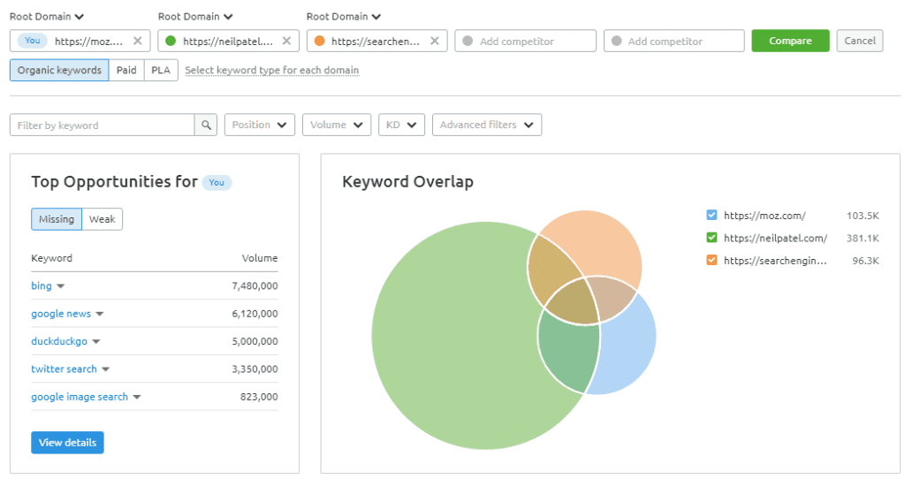Click the You badge beside Top Opportunities

pyautogui.click(x=217, y=182)
